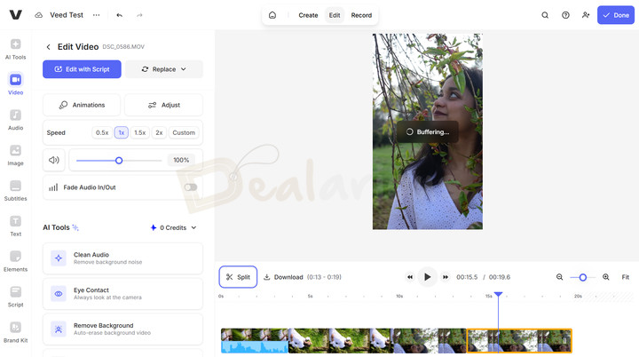Split the clip at playhead
The height and width of the screenshot is (357, 639).
(238, 277)
